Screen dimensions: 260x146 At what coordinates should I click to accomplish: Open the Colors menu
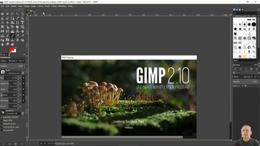pyautogui.click(x=40, y=6)
